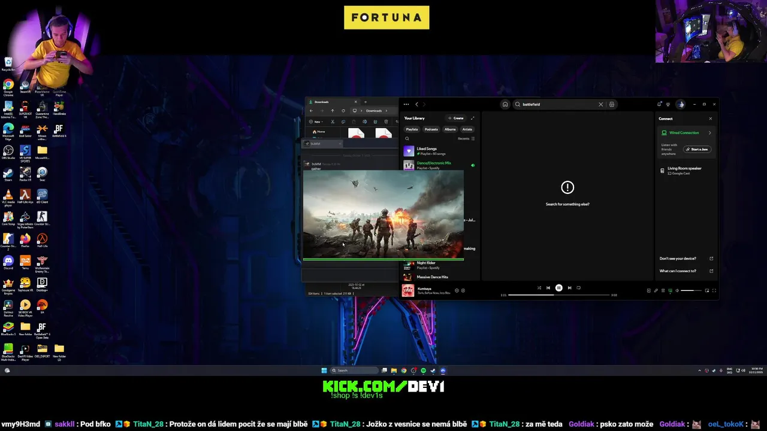Image resolution: width=767 pixels, height=431 pixels.
Task: Open Discord desktop shortcut
Action: [8, 262]
